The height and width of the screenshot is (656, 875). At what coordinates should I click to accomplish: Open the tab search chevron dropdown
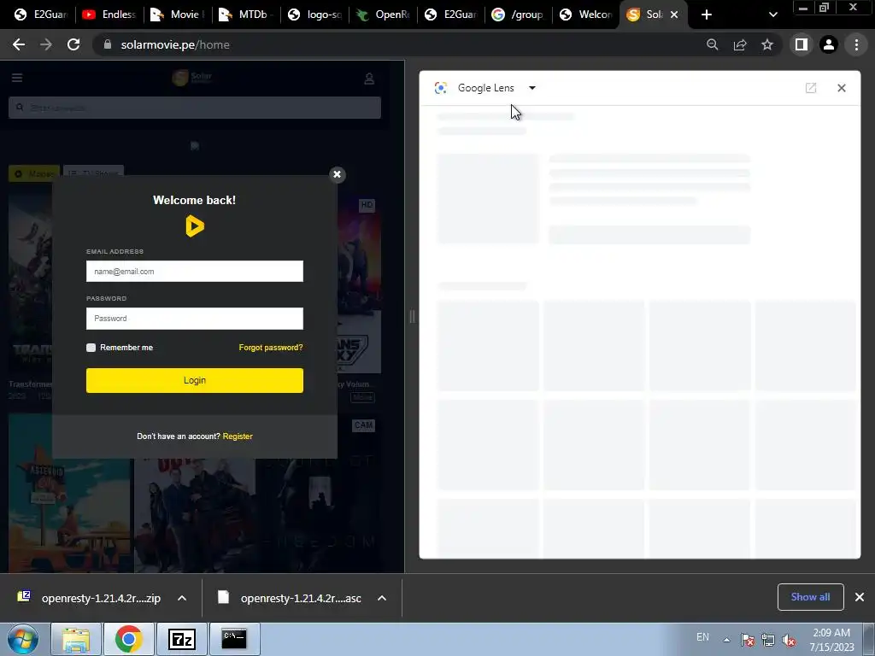point(772,15)
